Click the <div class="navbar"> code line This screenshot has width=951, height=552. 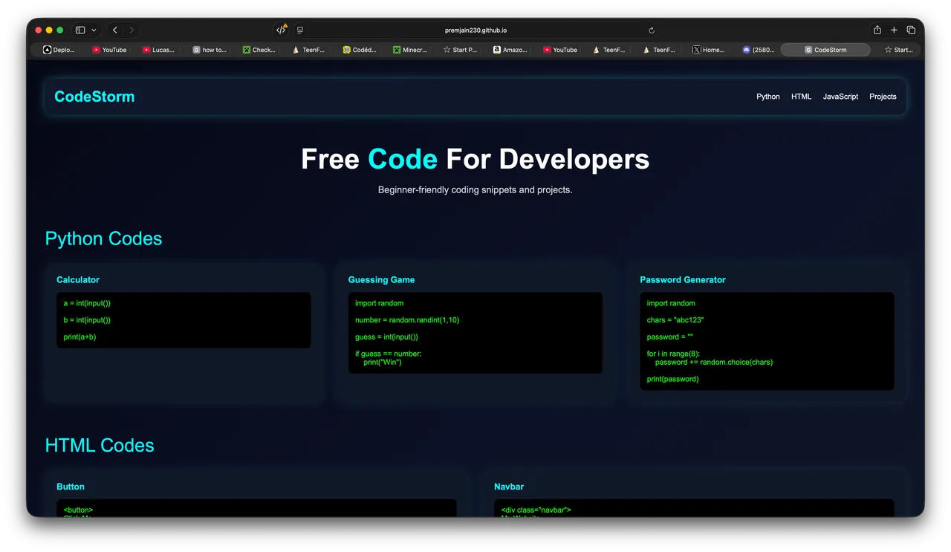click(536, 510)
